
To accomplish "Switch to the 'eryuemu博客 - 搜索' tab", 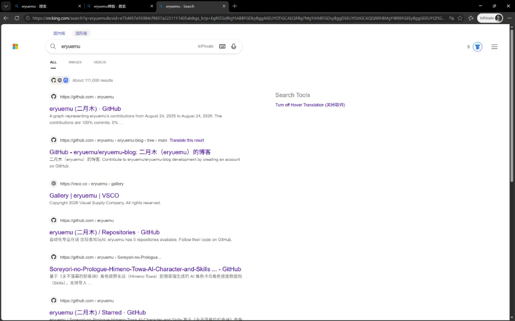I will (120, 6).
